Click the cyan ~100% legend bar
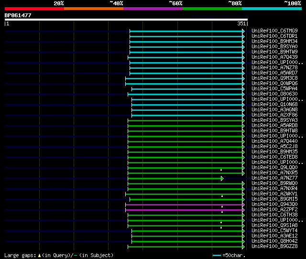Viewport: 306px width, 259px height. (272, 9)
